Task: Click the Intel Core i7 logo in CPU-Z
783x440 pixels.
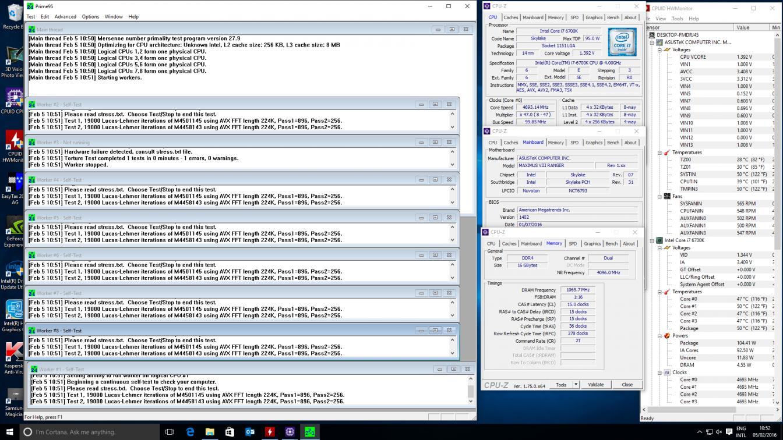Action: click(x=622, y=43)
